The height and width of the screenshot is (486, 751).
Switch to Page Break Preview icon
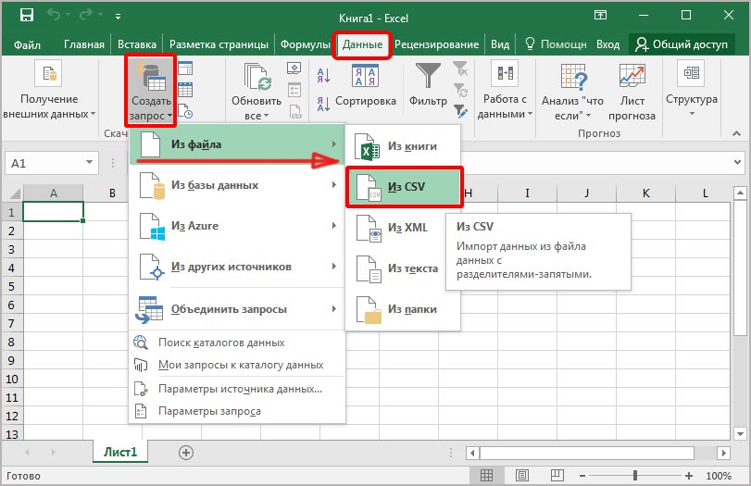coord(557,476)
